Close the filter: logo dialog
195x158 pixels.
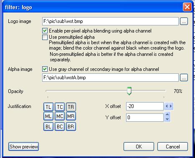click(x=187, y=7)
